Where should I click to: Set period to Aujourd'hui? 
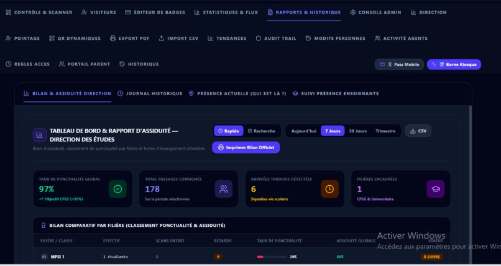[x=303, y=131]
